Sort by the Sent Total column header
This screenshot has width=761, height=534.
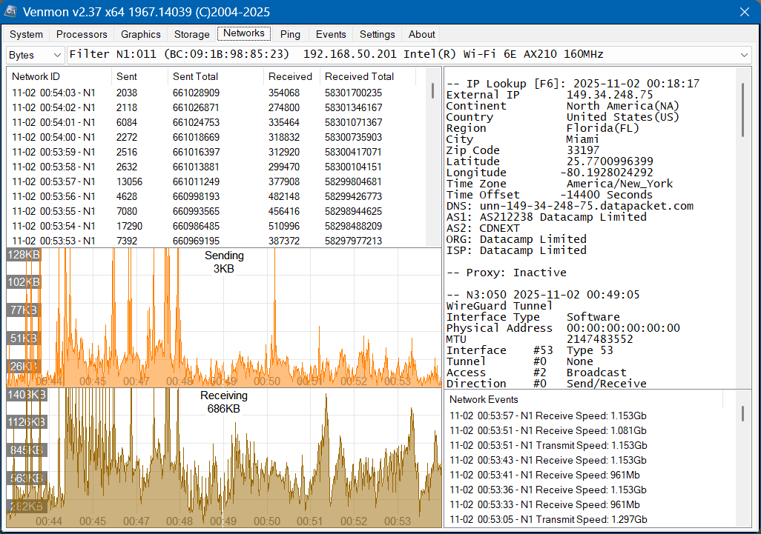(x=196, y=76)
